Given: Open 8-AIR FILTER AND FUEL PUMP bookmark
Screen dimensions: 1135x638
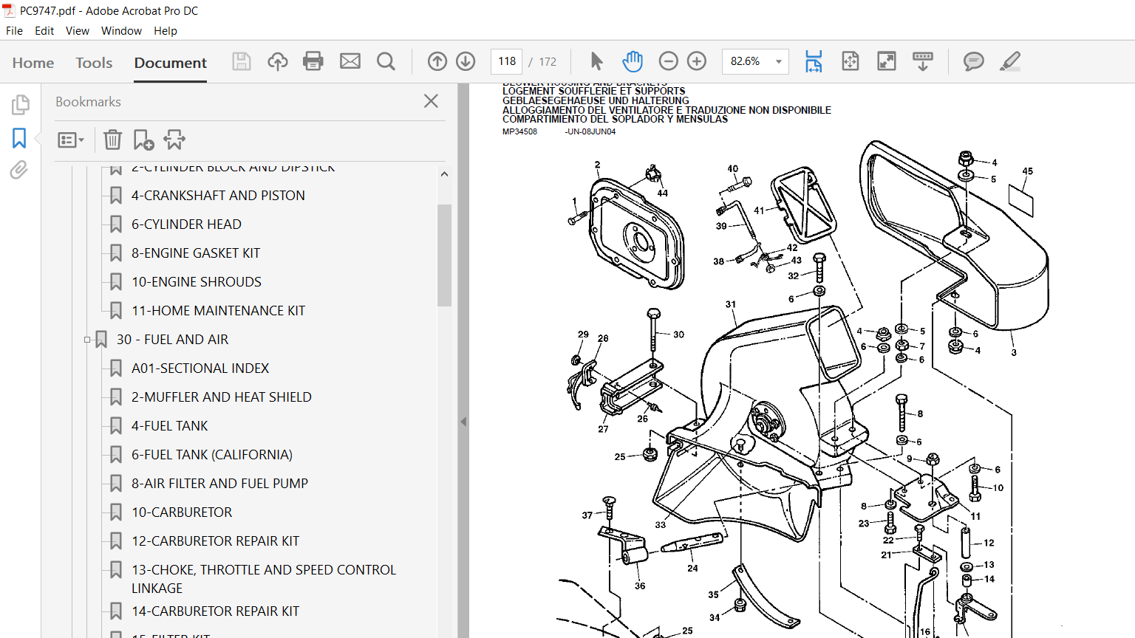Looking at the screenshot, I should tap(219, 484).
